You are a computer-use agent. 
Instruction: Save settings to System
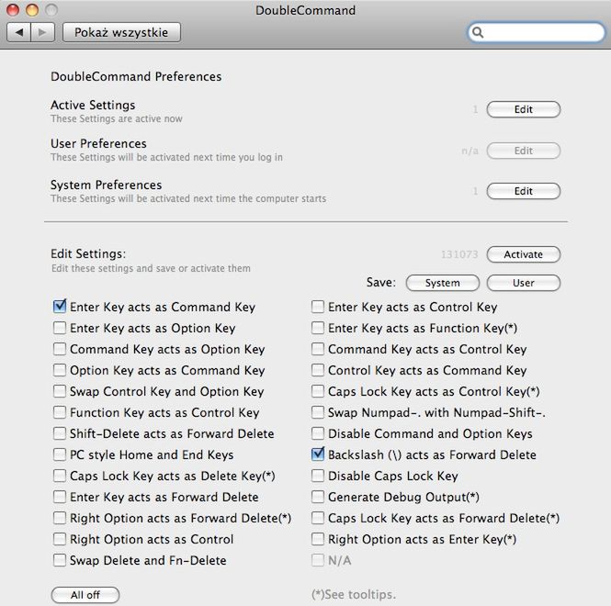442,283
